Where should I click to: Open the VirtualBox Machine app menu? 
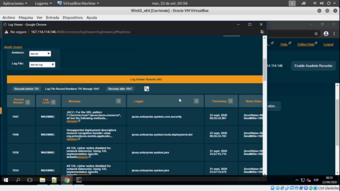tap(78, 3)
